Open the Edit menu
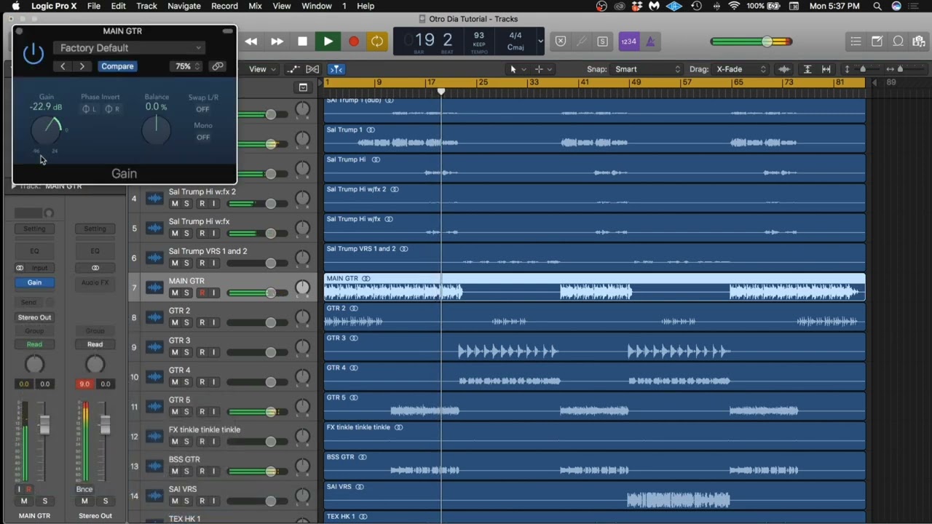This screenshot has height=524, width=932. (118, 6)
